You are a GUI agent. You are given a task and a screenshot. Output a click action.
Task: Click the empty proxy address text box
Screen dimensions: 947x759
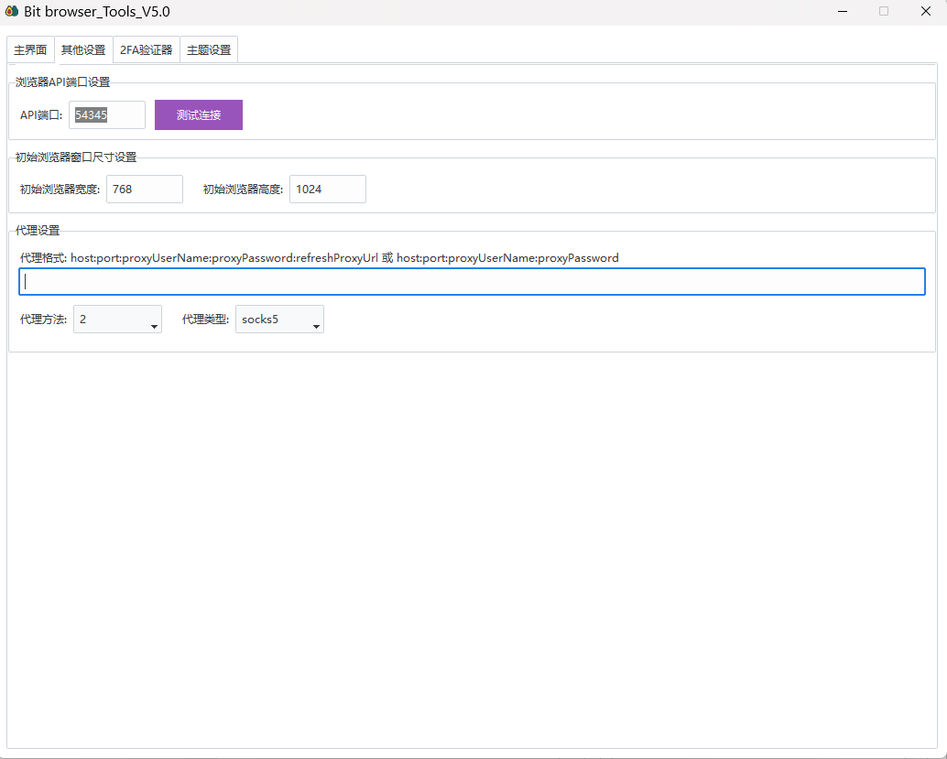point(472,282)
